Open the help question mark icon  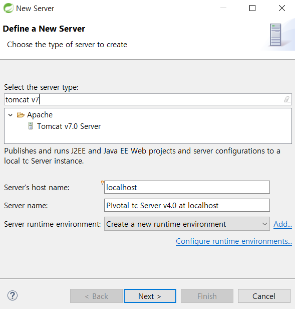[13, 295]
